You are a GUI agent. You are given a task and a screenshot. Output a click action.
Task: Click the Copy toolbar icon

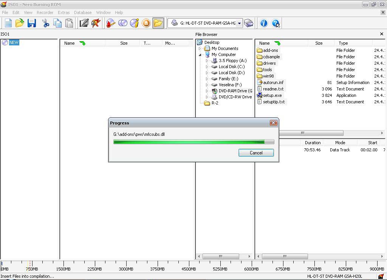(x=57, y=23)
